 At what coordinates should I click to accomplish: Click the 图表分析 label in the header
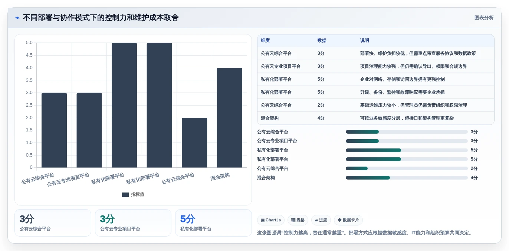point(484,18)
